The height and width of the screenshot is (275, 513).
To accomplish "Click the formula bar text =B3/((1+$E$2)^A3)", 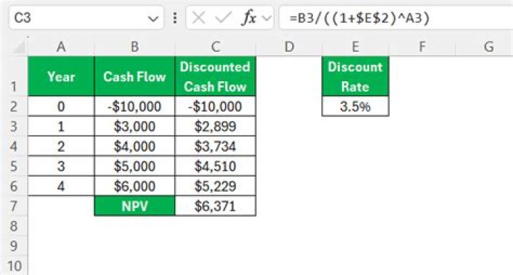I will [359, 18].
